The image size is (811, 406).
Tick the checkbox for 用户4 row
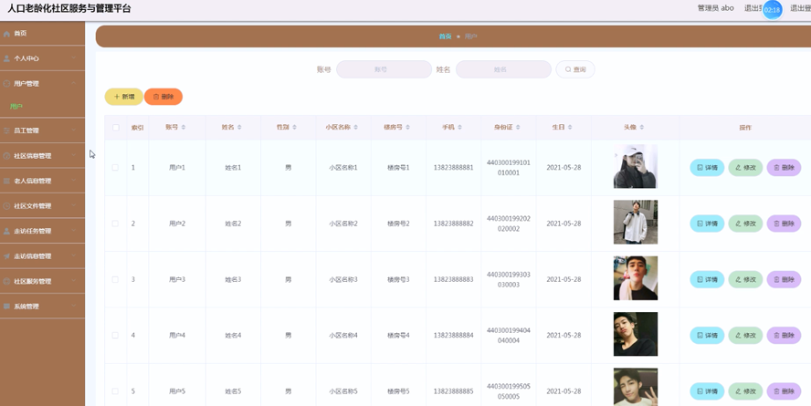tap(115, 335)
